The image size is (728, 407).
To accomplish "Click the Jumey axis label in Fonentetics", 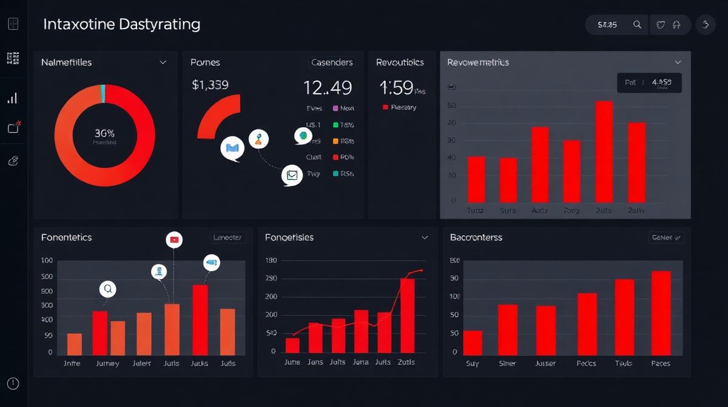I will coord(107,363).
